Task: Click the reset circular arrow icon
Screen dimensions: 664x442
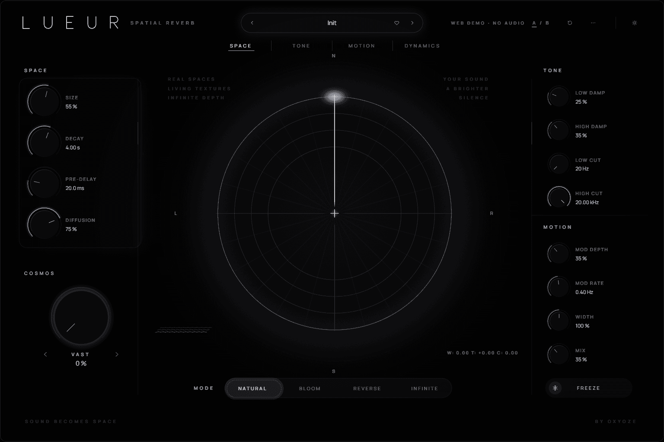Action: click(x=570, y=23)
